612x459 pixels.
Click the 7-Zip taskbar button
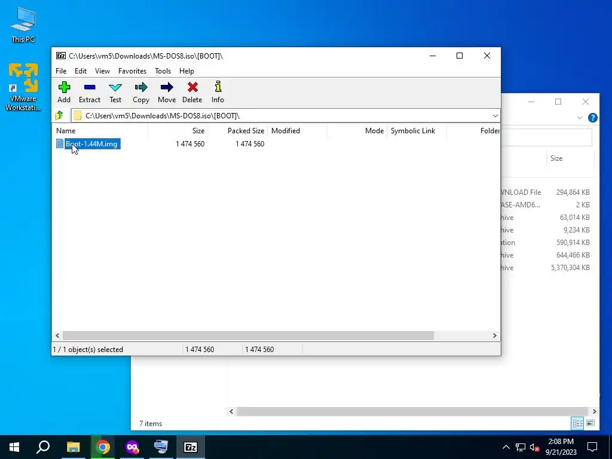[x=191, y=447]
